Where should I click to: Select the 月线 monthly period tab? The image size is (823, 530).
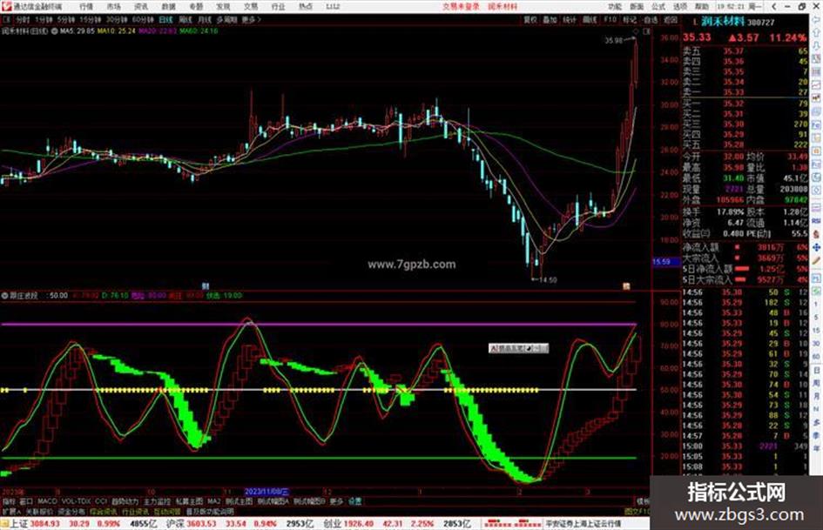coord(204,19)
